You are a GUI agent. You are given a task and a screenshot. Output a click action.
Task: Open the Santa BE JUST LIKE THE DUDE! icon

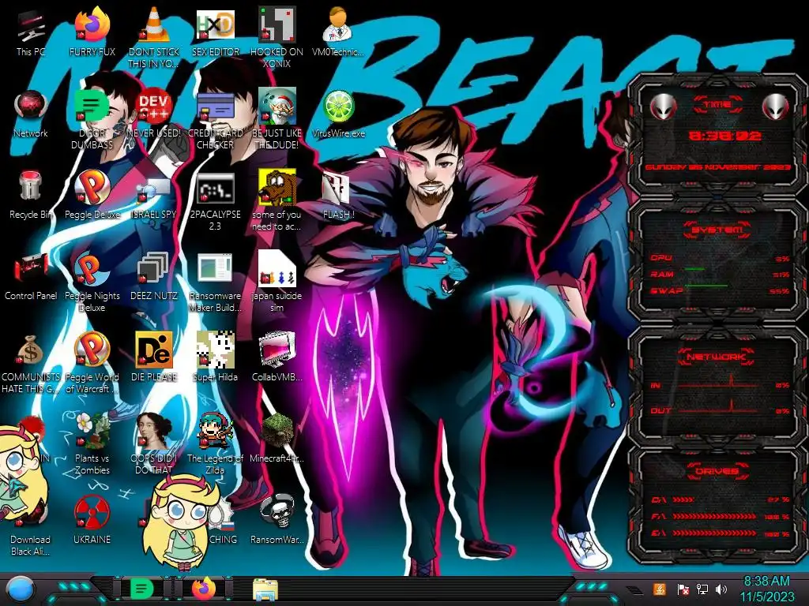pos(277,120)
